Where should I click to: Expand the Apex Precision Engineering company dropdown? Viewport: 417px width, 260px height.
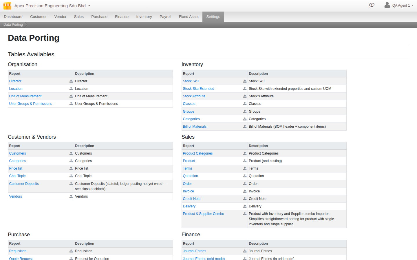point(52,6)
